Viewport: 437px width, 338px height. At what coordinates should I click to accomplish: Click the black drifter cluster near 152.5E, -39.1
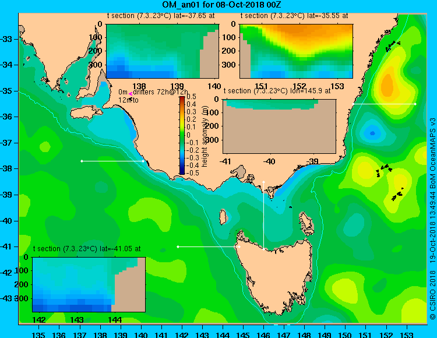pyautogui.click(x=398, y=195)
